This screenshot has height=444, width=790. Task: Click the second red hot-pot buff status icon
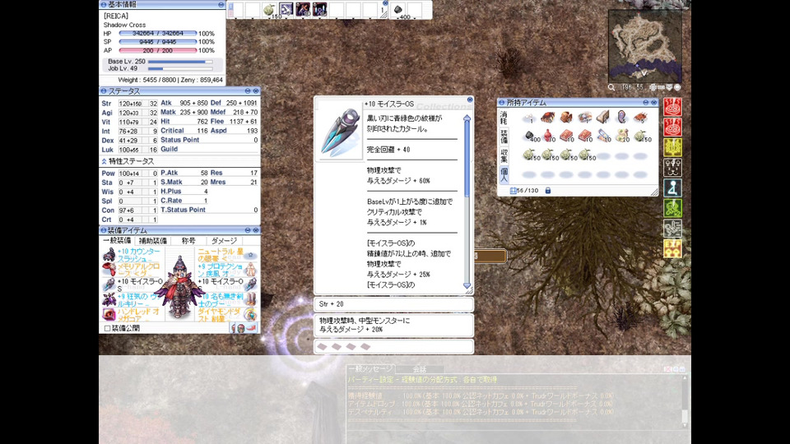[x=672, y=127]
